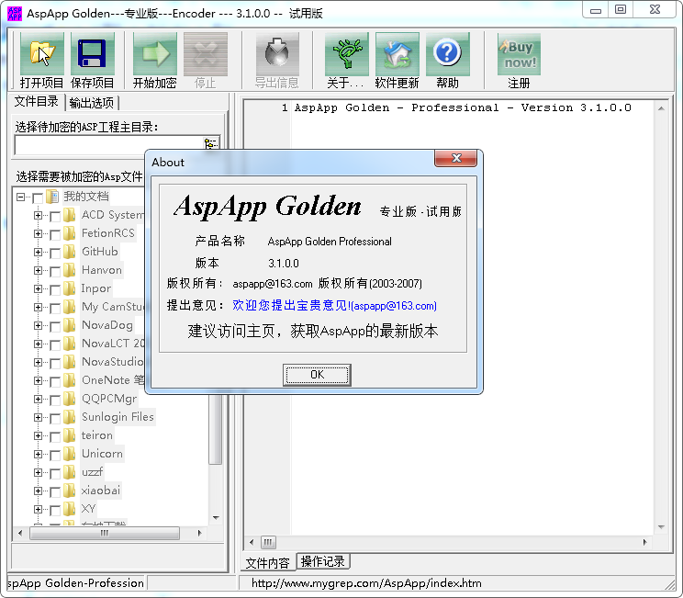This screenshot has height=598, width=683.
Task: Enable the Unicorn folder checkbox
Action: (x=55, y=454)
